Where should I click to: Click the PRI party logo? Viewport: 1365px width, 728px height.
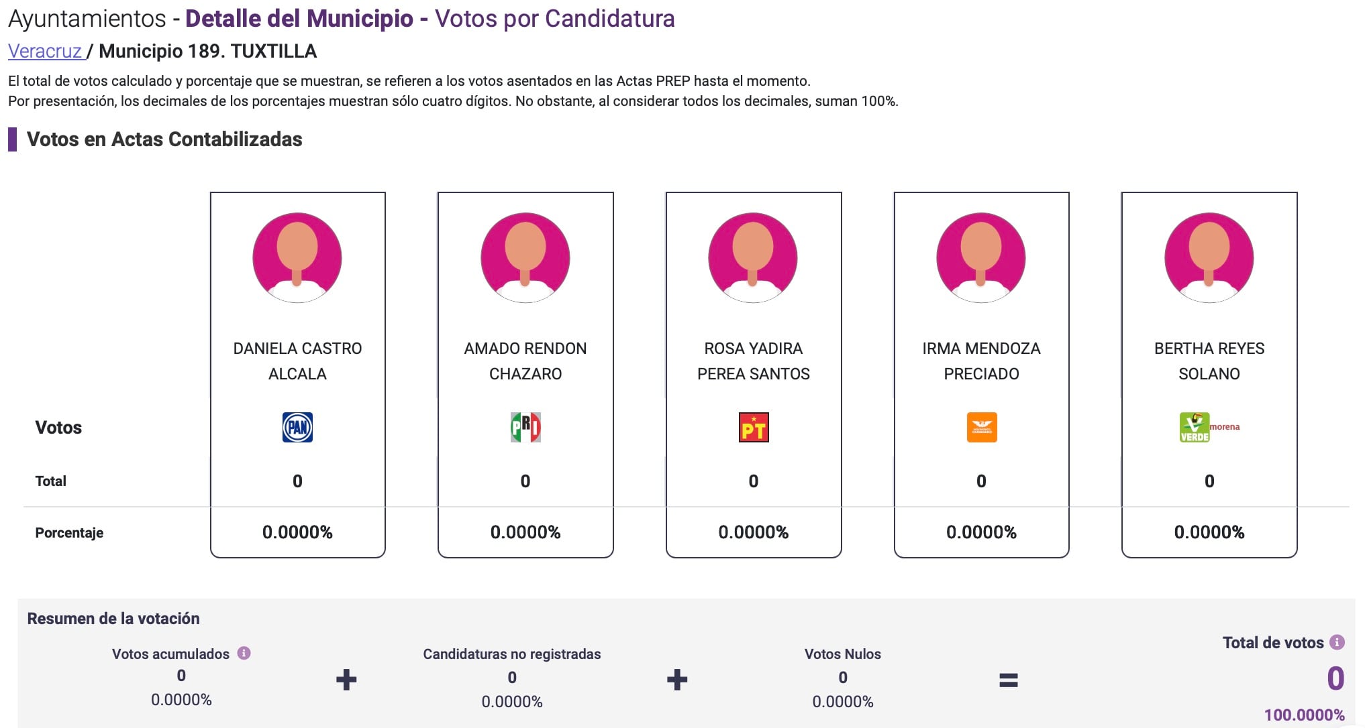point(525,427)
